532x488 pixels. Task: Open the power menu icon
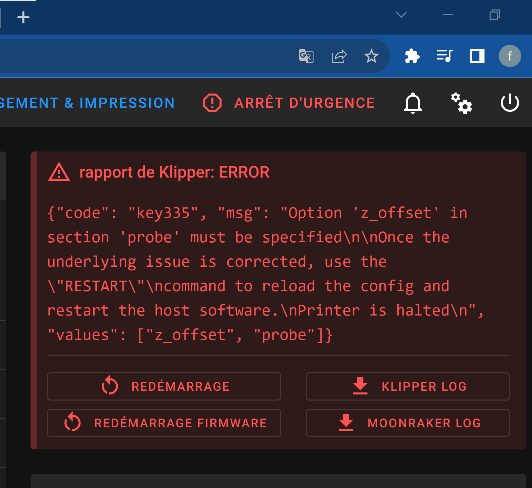(x=510, y=103)
